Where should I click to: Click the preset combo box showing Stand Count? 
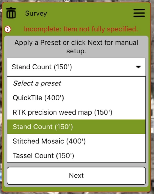point(76,67)
